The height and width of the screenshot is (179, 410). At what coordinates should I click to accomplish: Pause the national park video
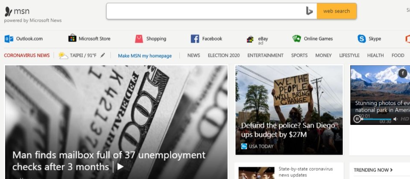[x=357, y=119]
